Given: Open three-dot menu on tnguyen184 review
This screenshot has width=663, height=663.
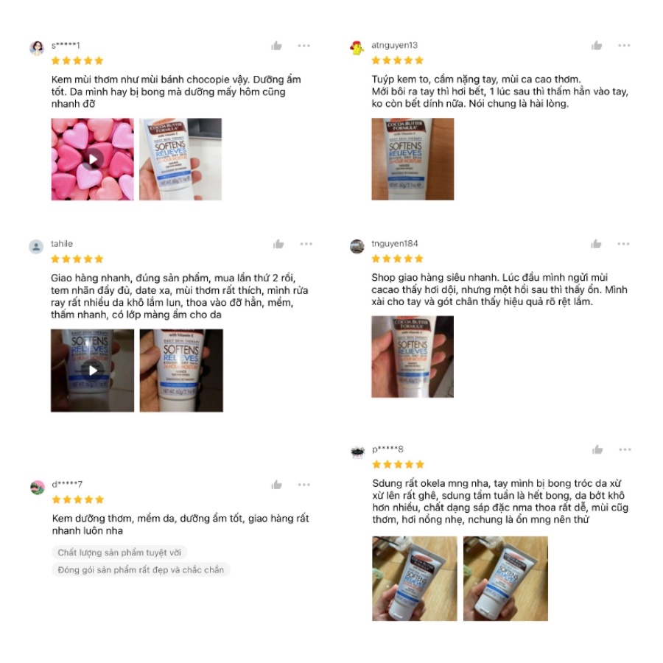Looking at the screenshot, I should pos(623,244).
